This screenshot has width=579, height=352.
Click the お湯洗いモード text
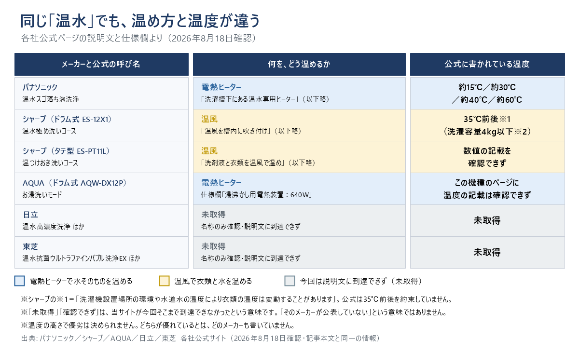(42, 195)
